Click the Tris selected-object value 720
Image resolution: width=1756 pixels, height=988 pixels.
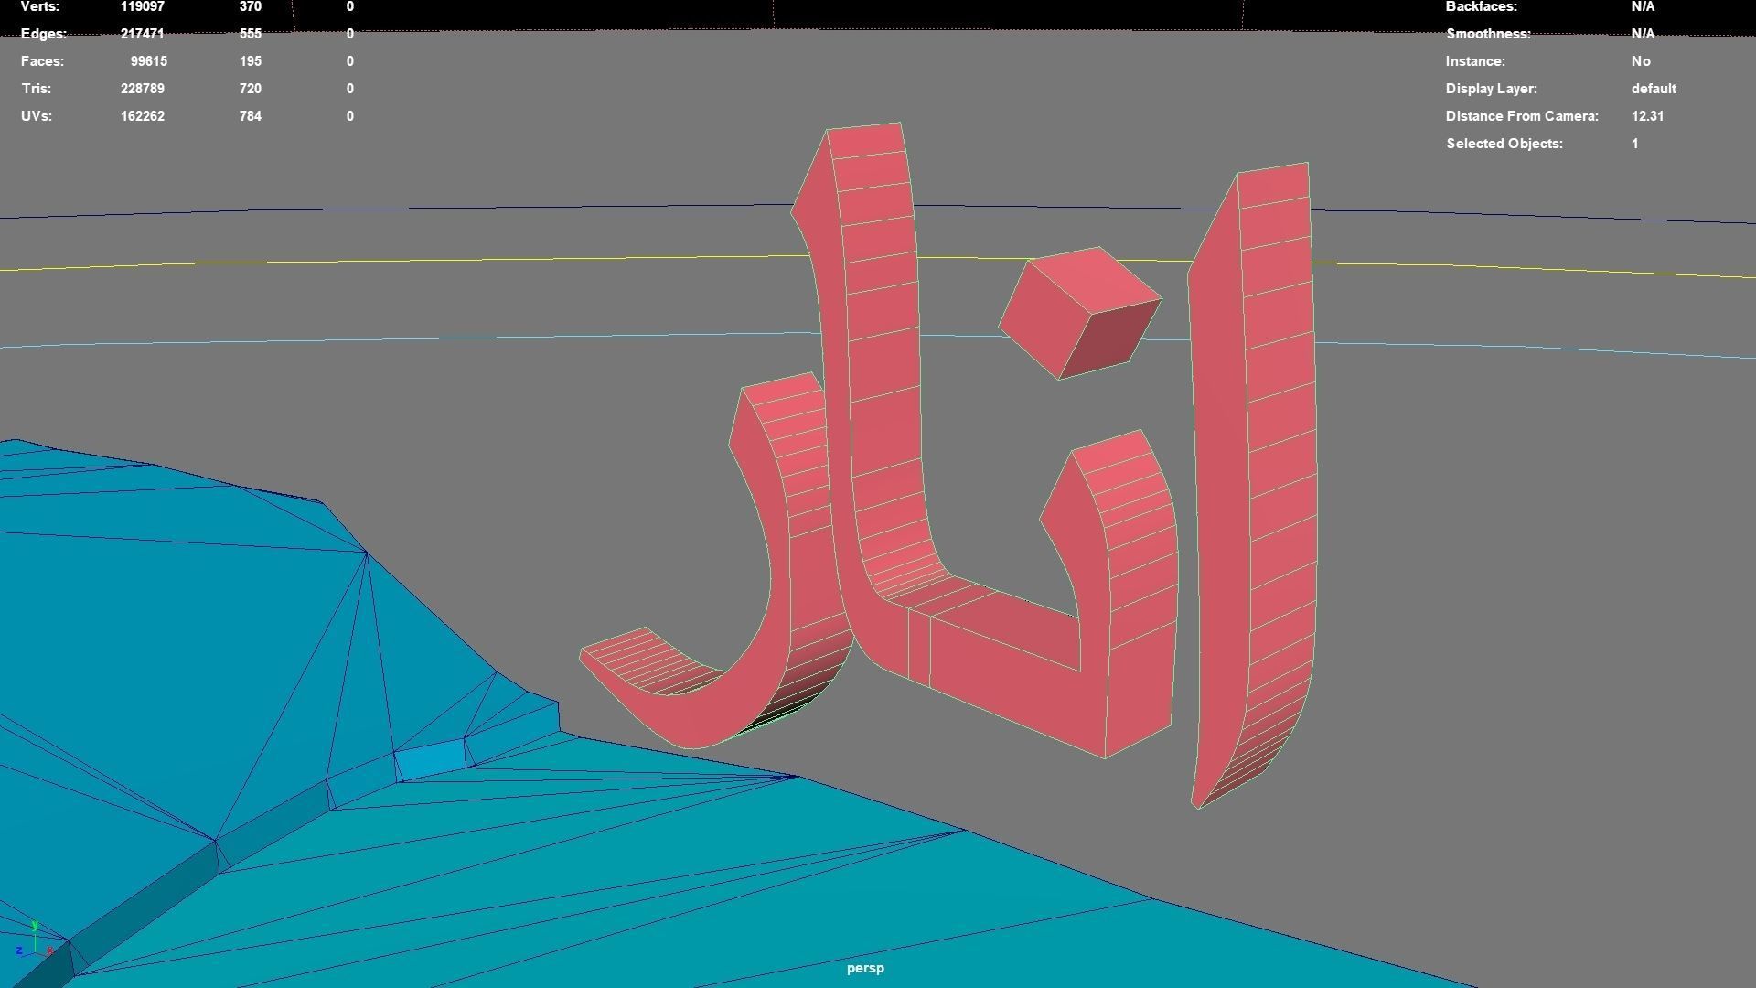pos(250,89)
